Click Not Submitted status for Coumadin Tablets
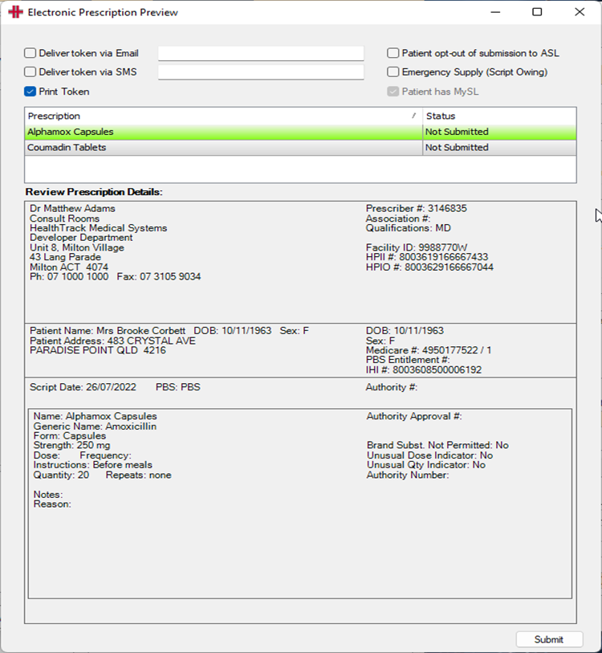 click(x=457, y=148)
